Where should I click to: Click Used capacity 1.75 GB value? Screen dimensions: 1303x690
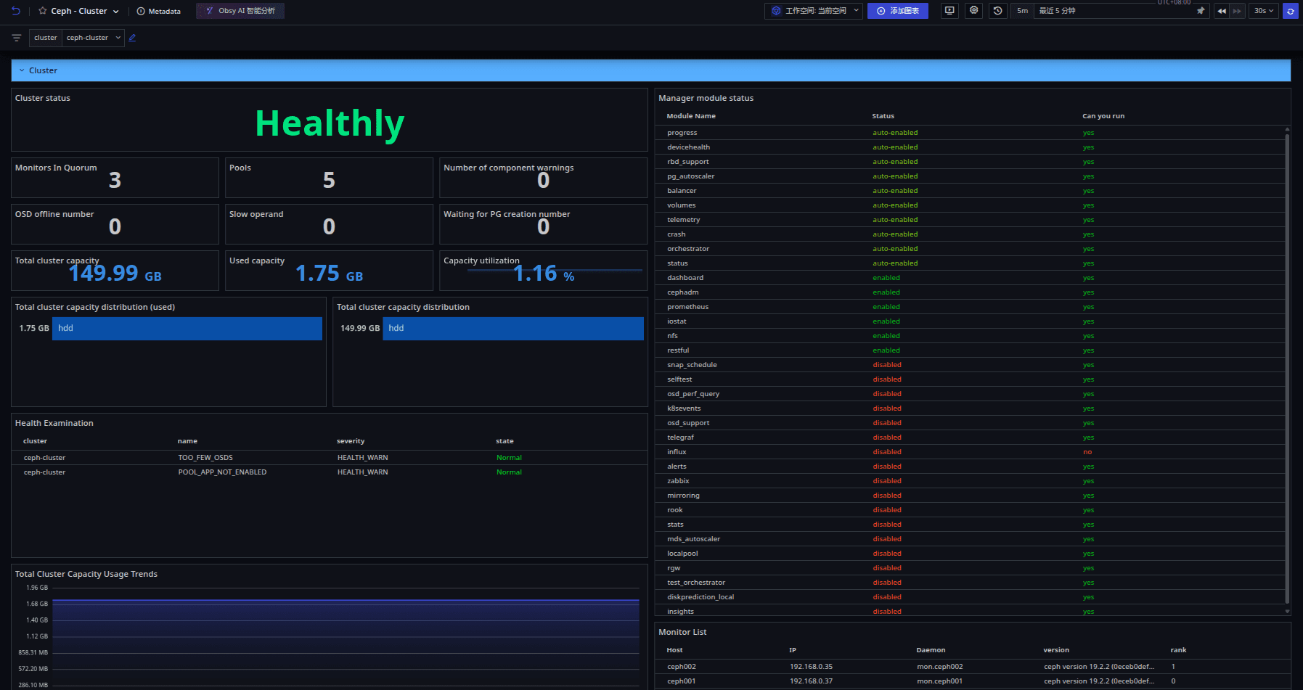tap(329, 274)
